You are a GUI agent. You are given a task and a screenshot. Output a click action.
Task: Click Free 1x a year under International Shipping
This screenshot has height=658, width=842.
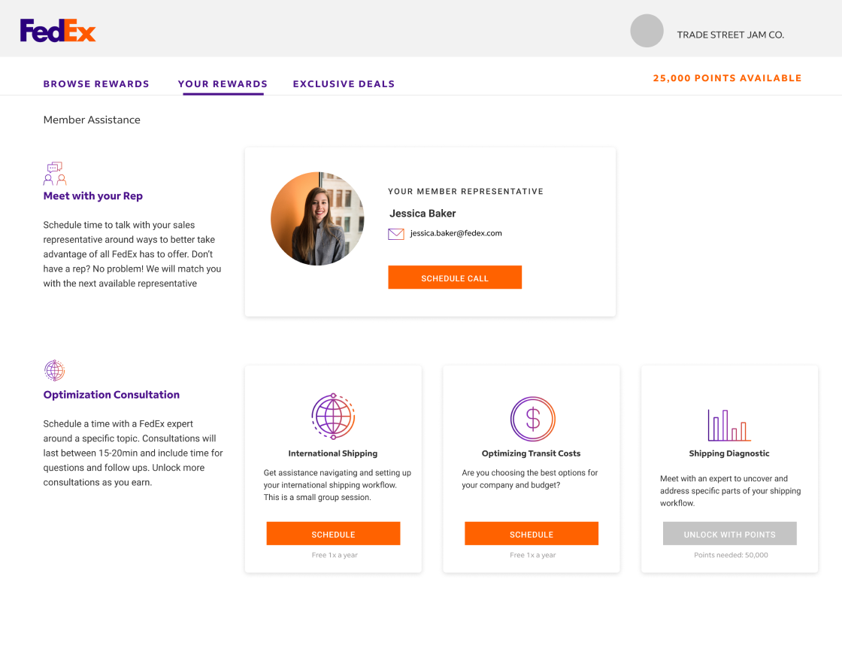click(x=335, y=555)
